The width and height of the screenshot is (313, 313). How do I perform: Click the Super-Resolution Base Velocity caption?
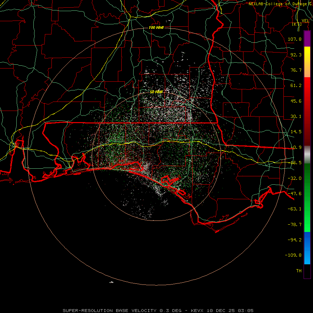point(158,311)
